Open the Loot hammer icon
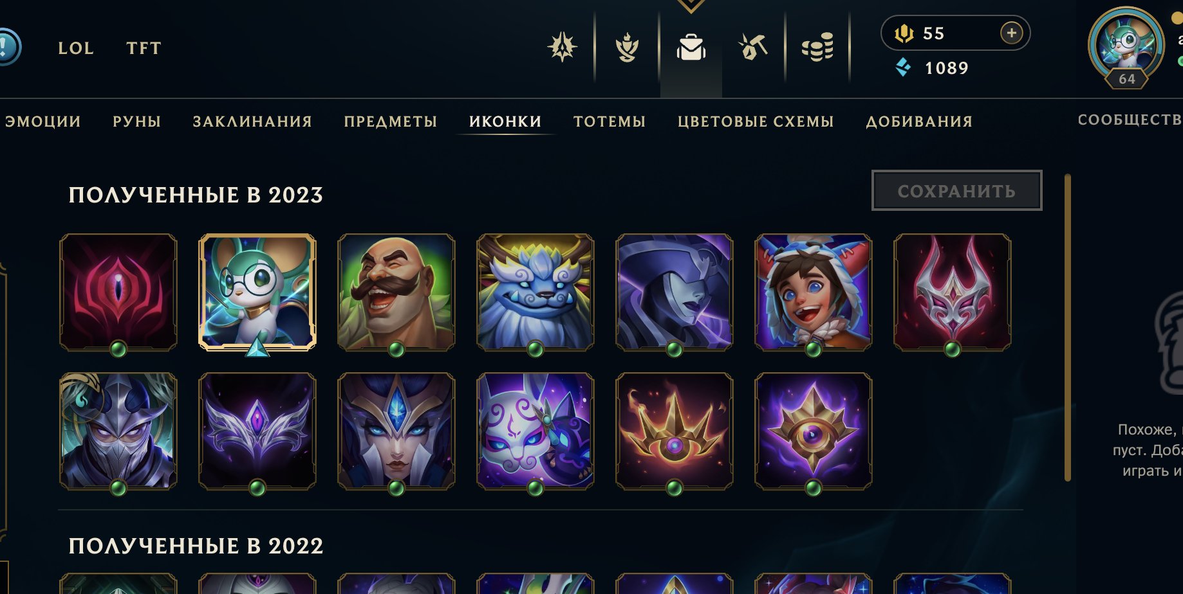The height and width of the screenshot is (594, 1183). pos(753,47)
